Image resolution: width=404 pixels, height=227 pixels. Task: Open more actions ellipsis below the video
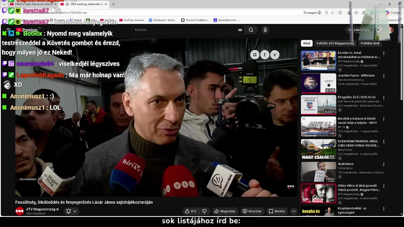click(x=294, y=211)
